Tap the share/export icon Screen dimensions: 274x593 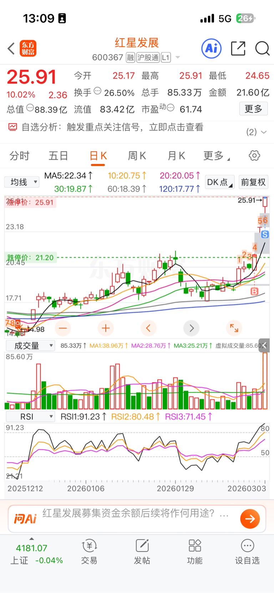coord(238,48)
